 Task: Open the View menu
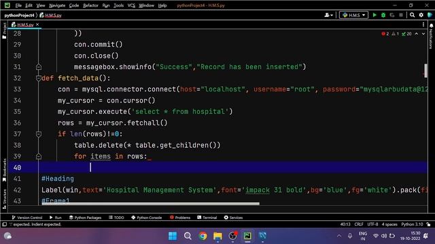pyautogui.click(x=41, y=5)
